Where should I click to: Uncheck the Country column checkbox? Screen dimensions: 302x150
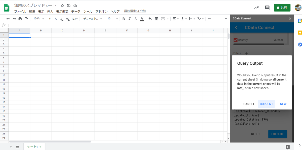point(235,40)
